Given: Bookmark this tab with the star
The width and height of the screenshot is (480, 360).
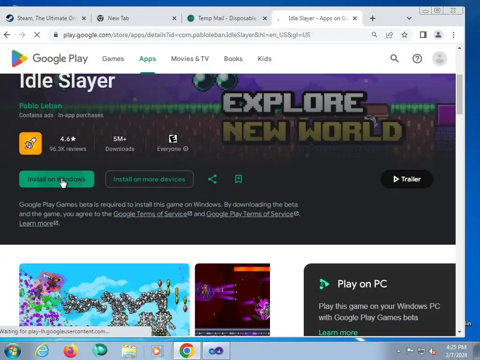Looking at the screenshot, I should pos(405,35).
